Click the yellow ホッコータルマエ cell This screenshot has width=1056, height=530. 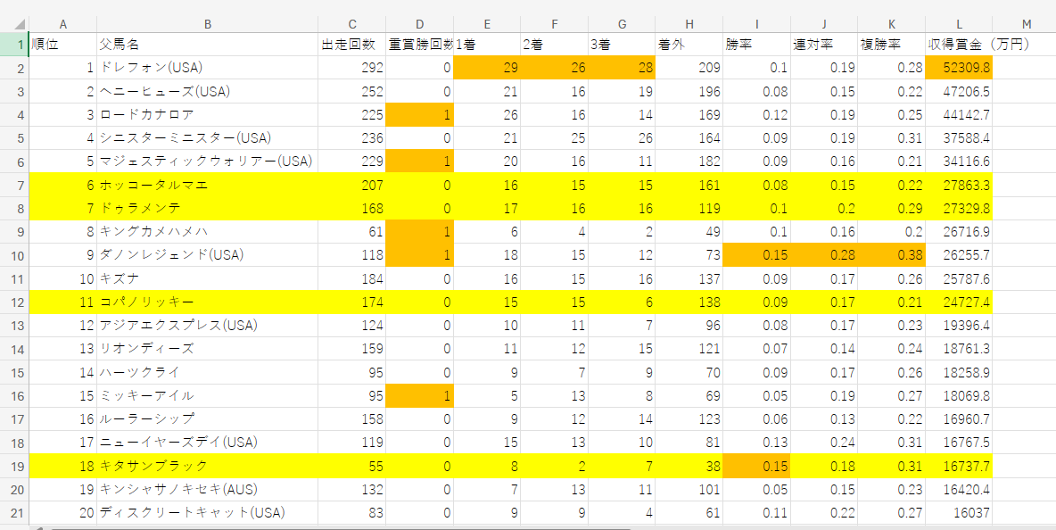pos(207,185)
